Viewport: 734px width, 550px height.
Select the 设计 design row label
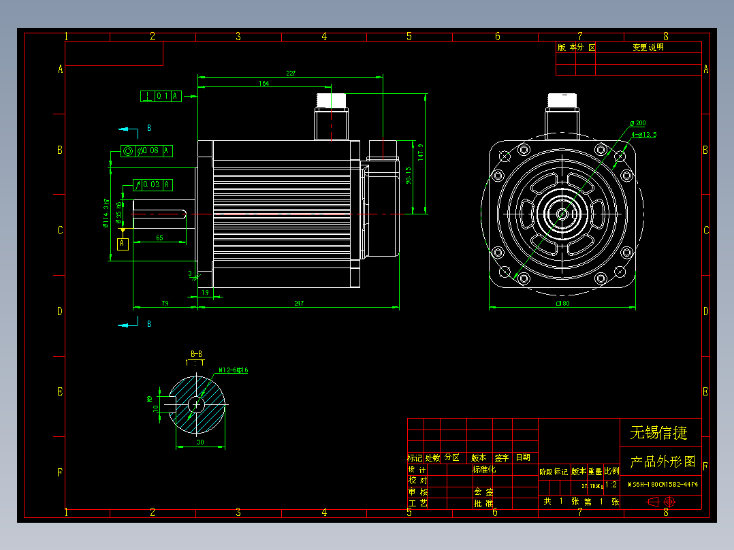(x=417, y=470)
